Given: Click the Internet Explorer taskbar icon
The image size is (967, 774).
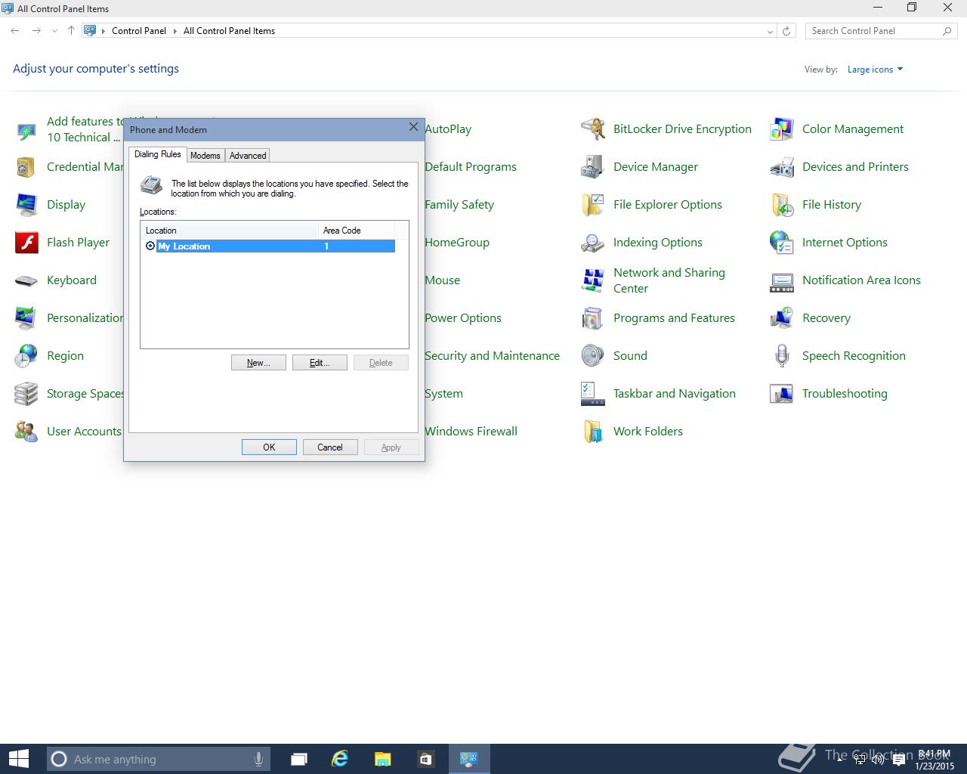Looking at the screenshot, I should pos(340,759).
